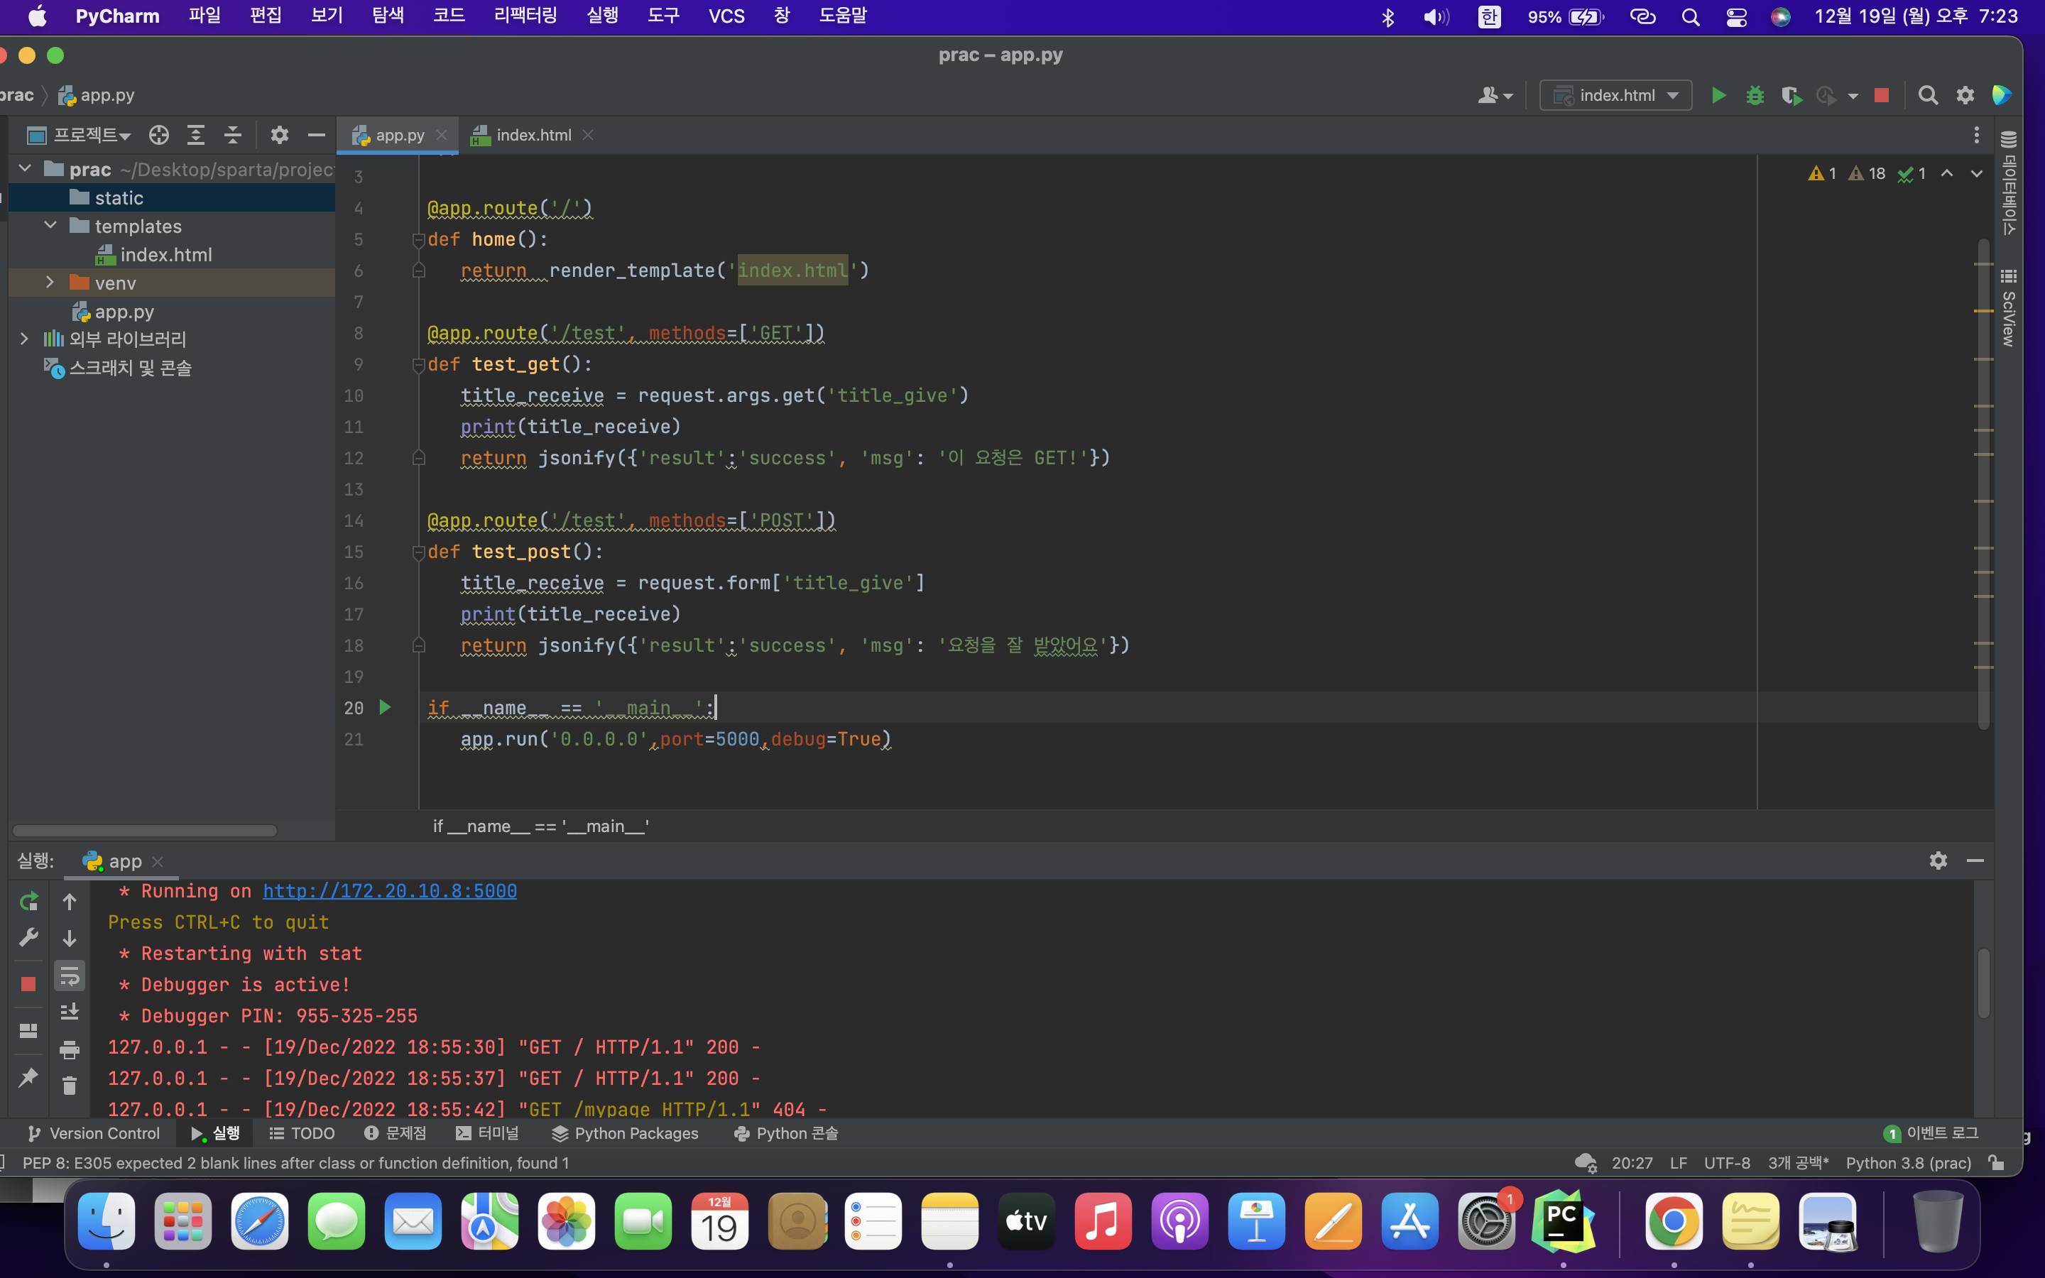Close the app.py editor tab
The height and width of the screenshot is (1278, 2045).
click(442, 135)
